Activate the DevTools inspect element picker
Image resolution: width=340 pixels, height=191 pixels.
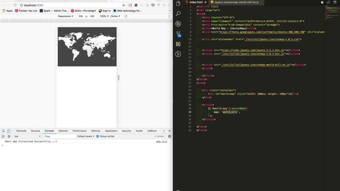[3, 131]
